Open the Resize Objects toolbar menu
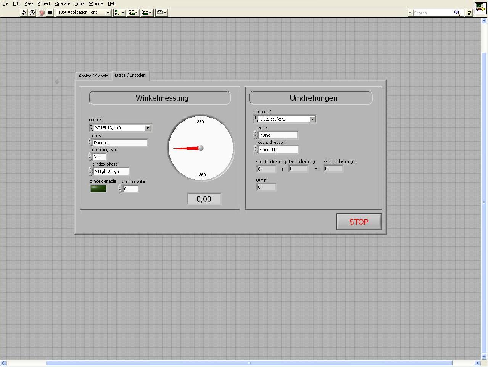The height and width of the screenshot is (367, 488). click(x=147, y=13)
